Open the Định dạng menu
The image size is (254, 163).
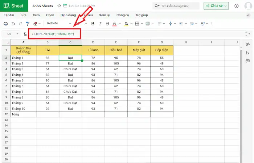(68, 15)
